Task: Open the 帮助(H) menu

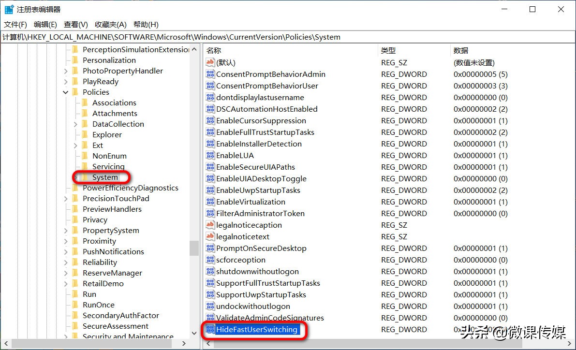Action: coord(146,25)
